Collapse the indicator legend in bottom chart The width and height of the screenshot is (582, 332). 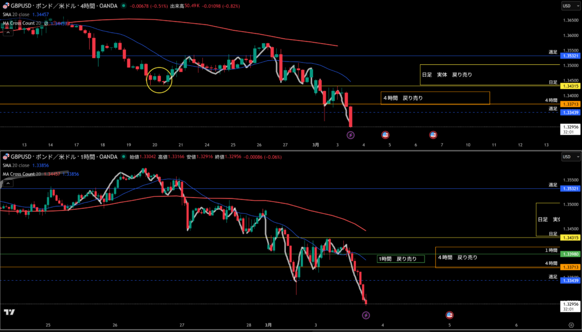pyautogui.click(x=7, y=183)
